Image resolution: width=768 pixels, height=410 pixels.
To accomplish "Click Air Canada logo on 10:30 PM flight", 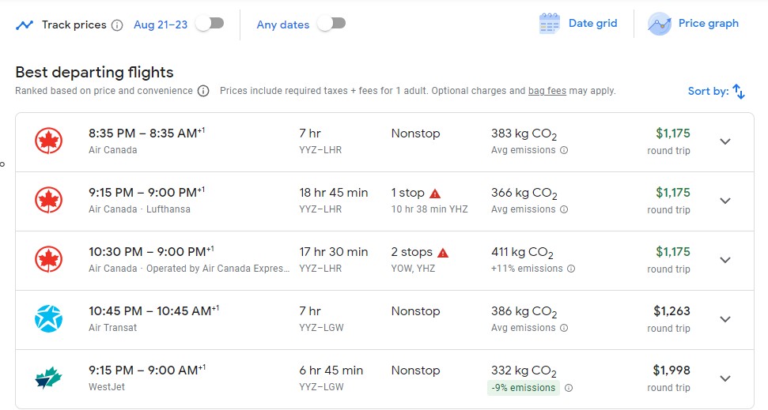I will (48, 259).
